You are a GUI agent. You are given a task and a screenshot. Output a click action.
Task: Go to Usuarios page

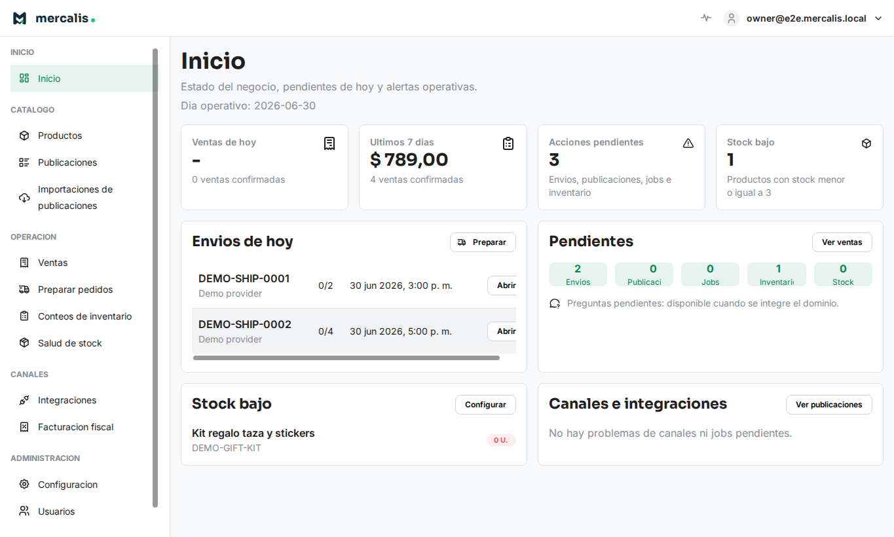tap(84, 511)
